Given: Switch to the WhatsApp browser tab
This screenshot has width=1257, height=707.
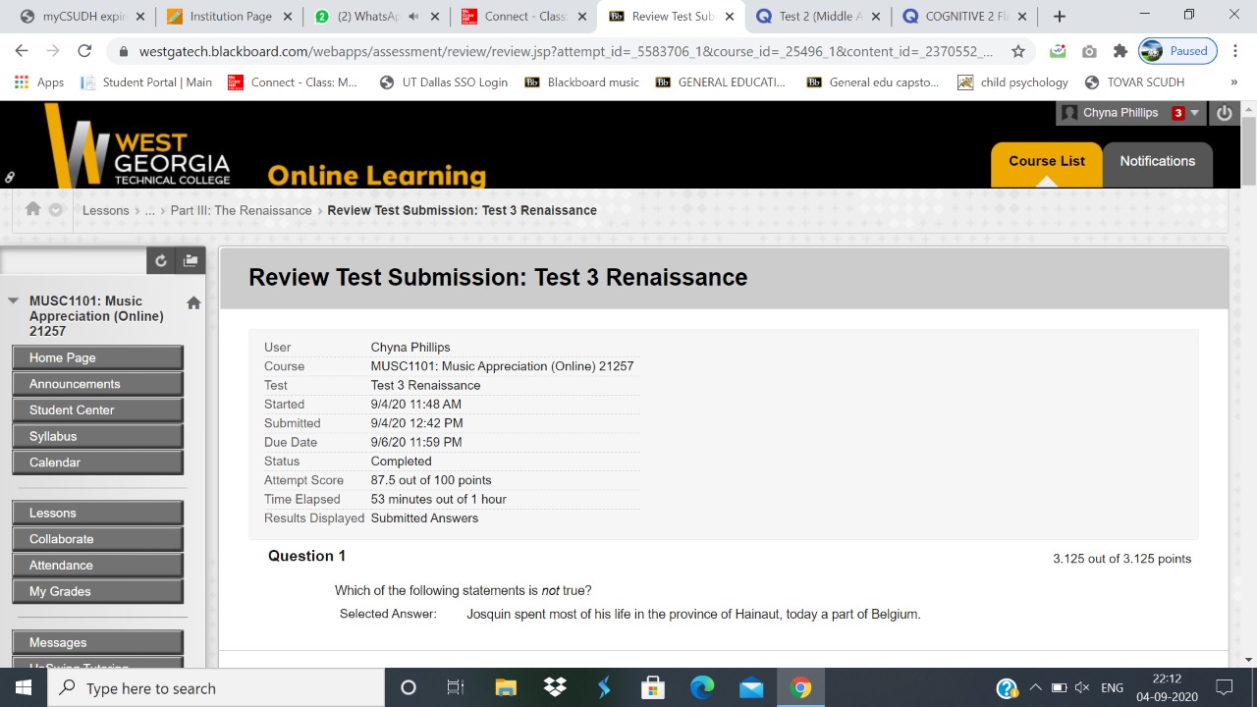Looking at the screenshot, I should coord(377,17).
